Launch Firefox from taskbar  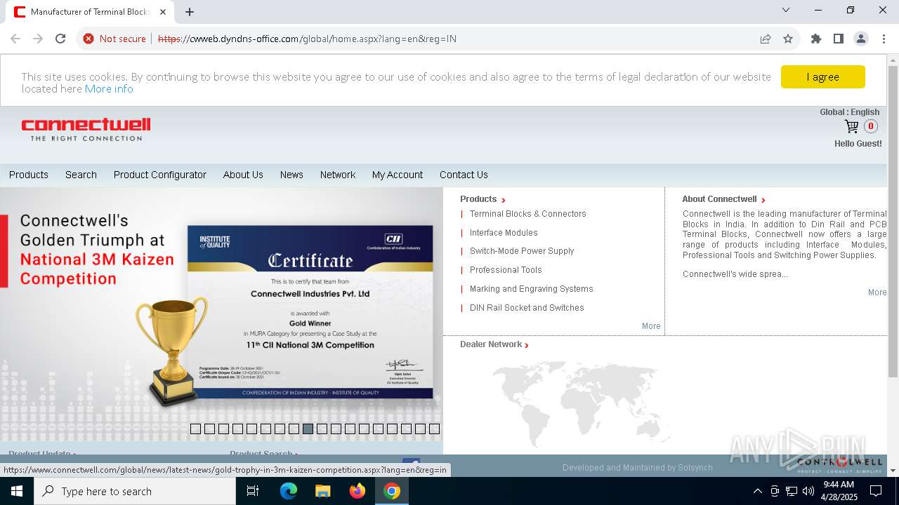(x=357, y=491)
